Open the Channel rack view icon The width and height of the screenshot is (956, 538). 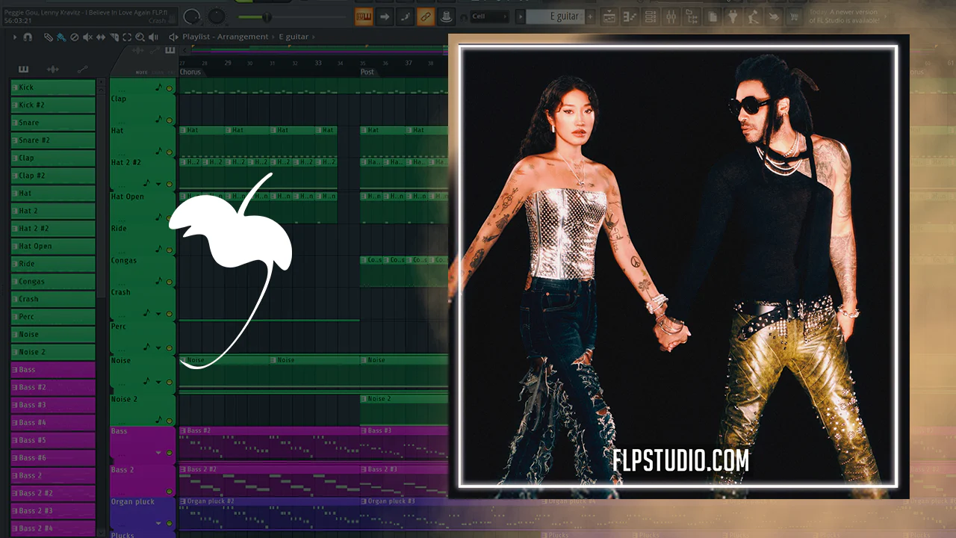(651, 16)
